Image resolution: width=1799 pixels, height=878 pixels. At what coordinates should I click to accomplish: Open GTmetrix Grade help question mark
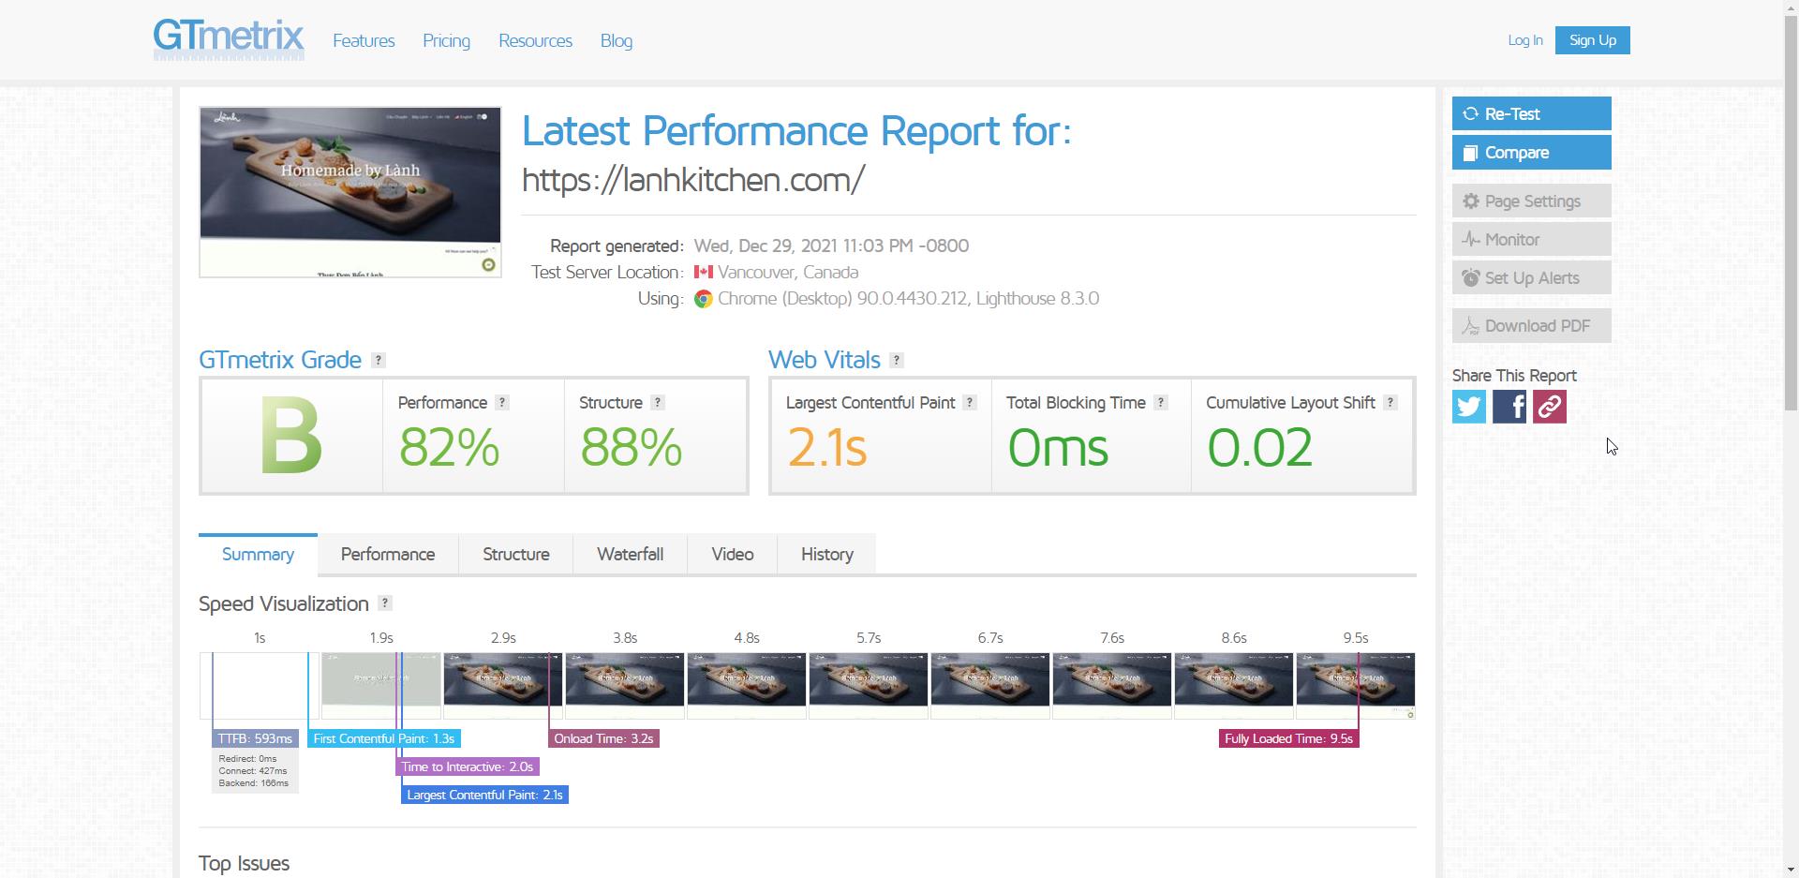(379, 361)
